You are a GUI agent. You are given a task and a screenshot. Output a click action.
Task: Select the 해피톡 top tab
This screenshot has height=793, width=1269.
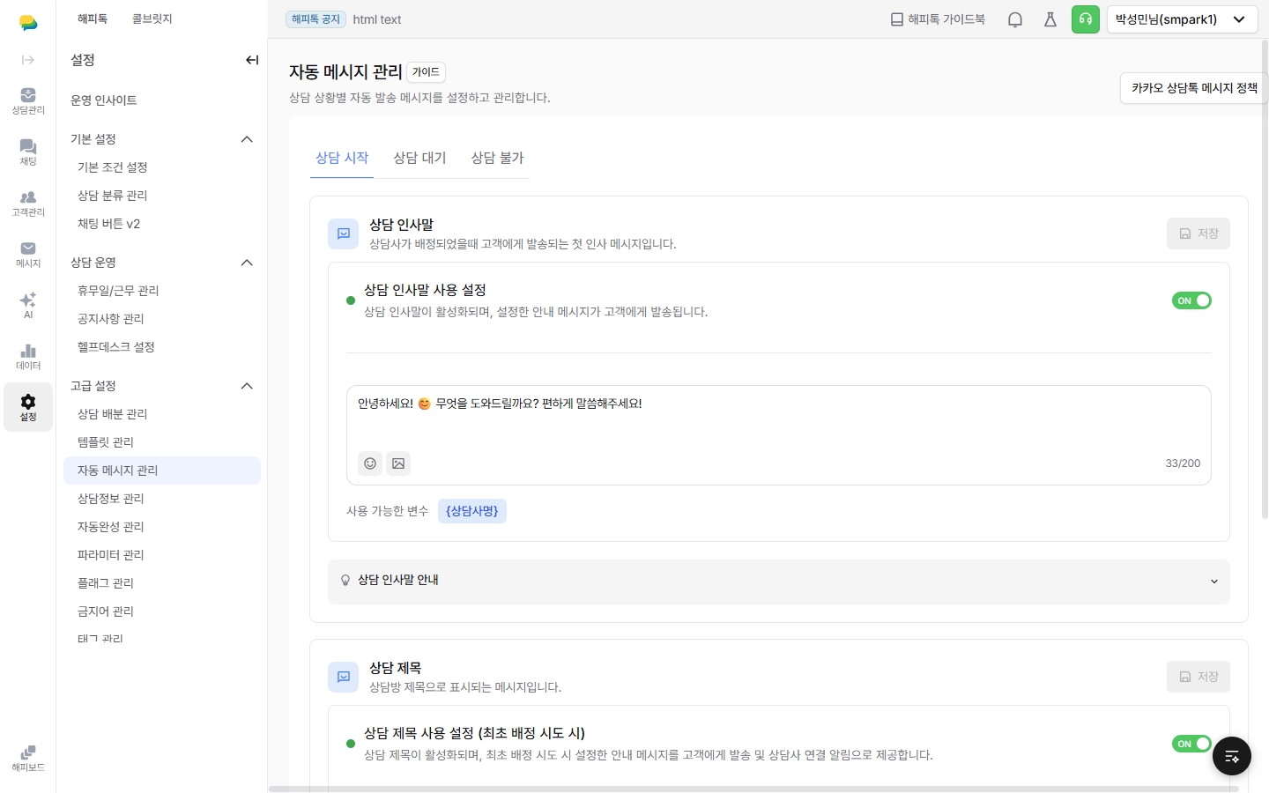pyautogui.click(x=93, y=19)
